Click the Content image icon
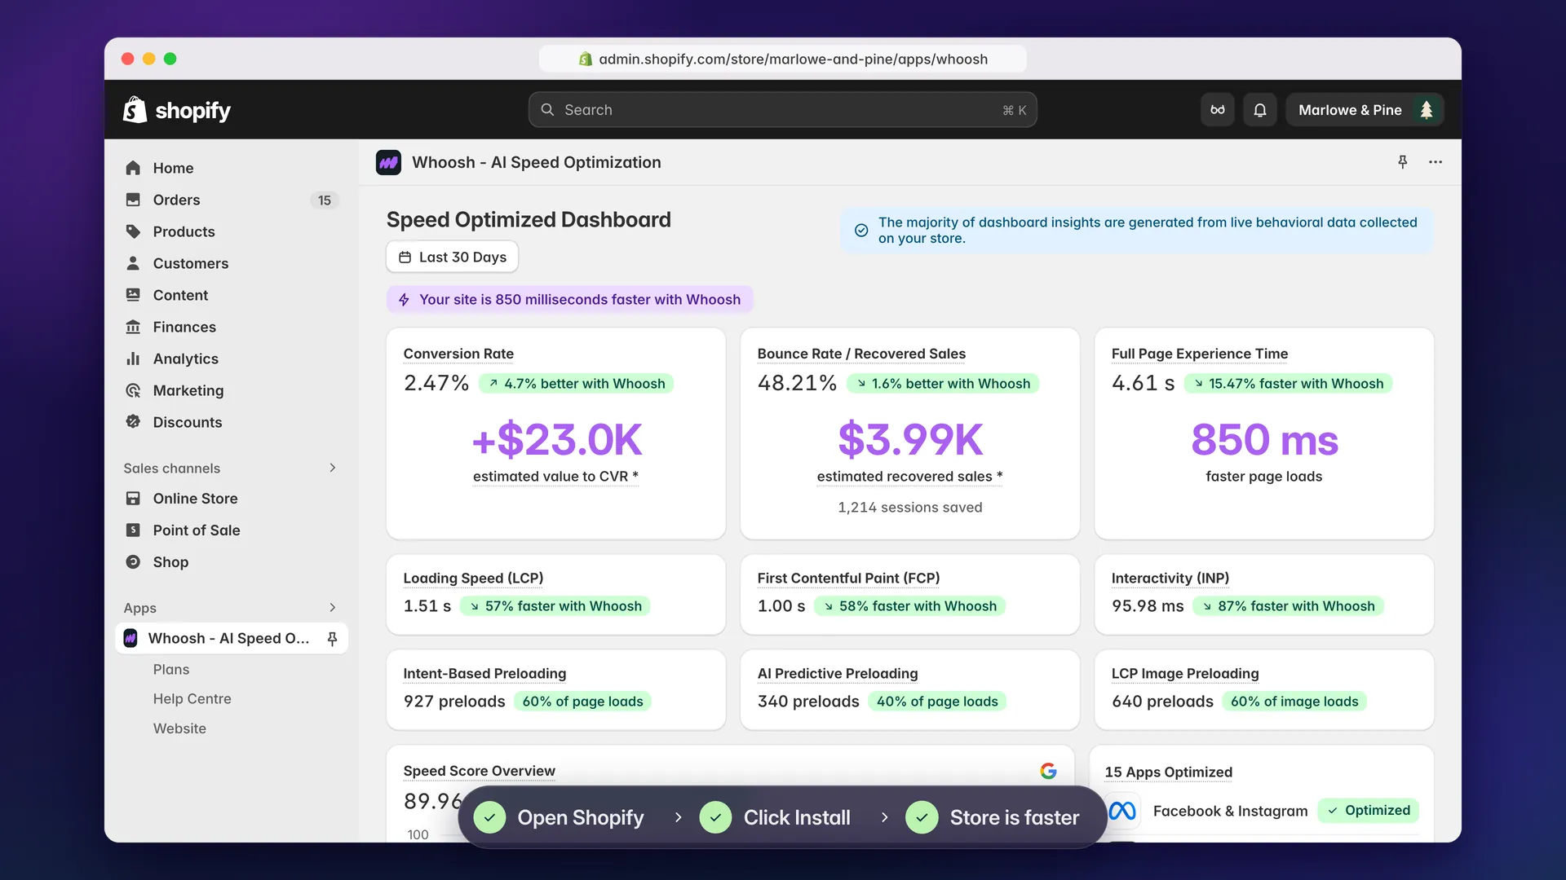Image resolution: width=1566 pixels, height=880 pixels. tap(133, 295)
